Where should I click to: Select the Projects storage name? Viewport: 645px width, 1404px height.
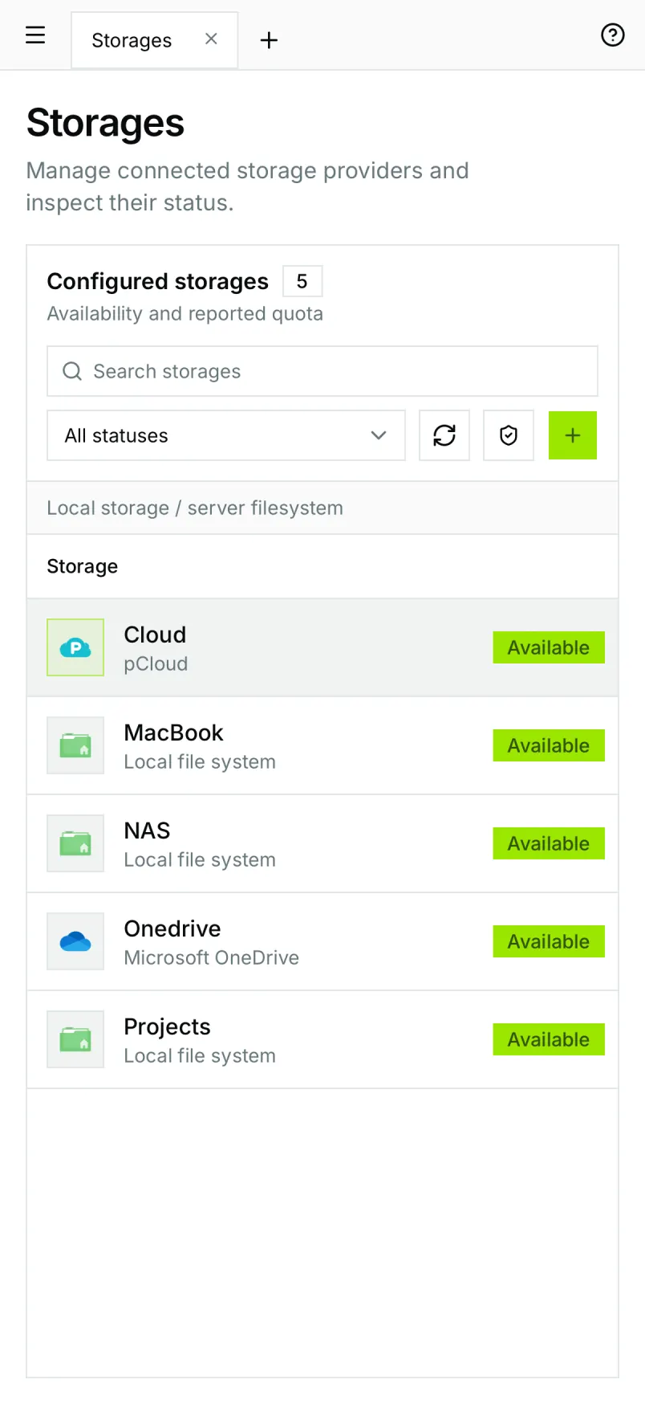(168, 1026)
